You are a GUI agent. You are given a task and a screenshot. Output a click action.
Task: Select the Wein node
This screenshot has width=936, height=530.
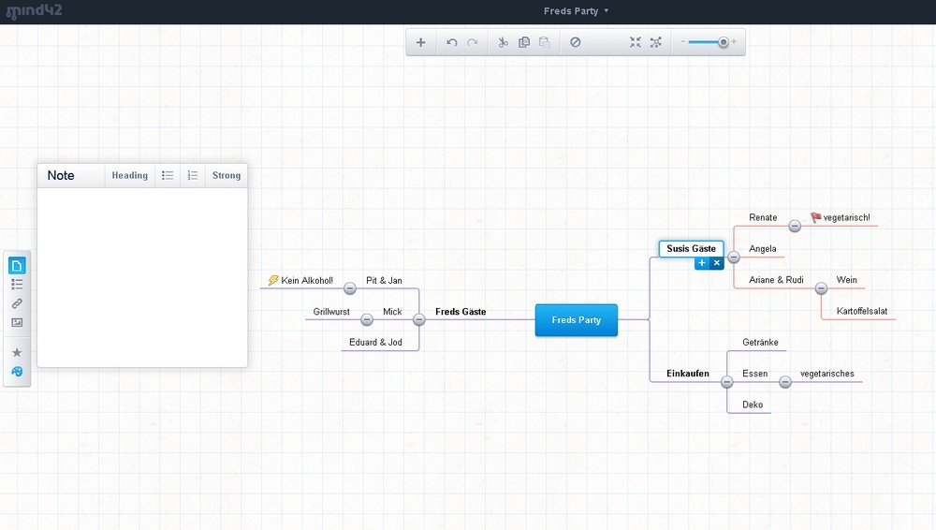tap(846, 280)
